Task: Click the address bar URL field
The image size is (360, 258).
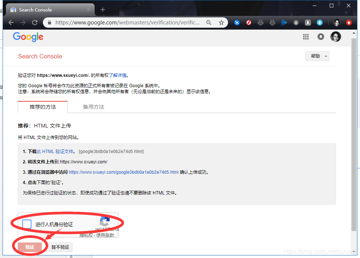Action: coord(128,23)
